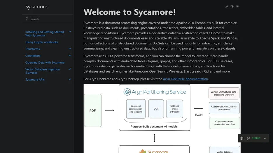Click Custom GenAI / LLM data preparation box

point(224,108)
